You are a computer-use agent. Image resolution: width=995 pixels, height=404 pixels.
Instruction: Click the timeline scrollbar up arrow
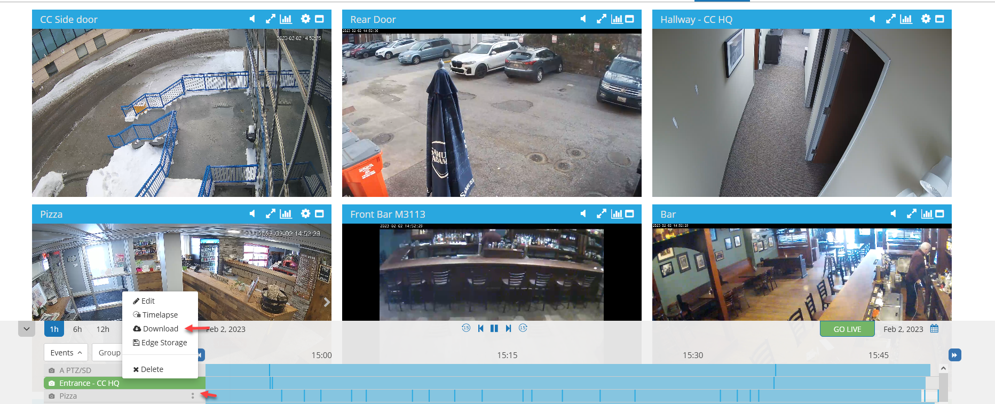click(943, 368)
